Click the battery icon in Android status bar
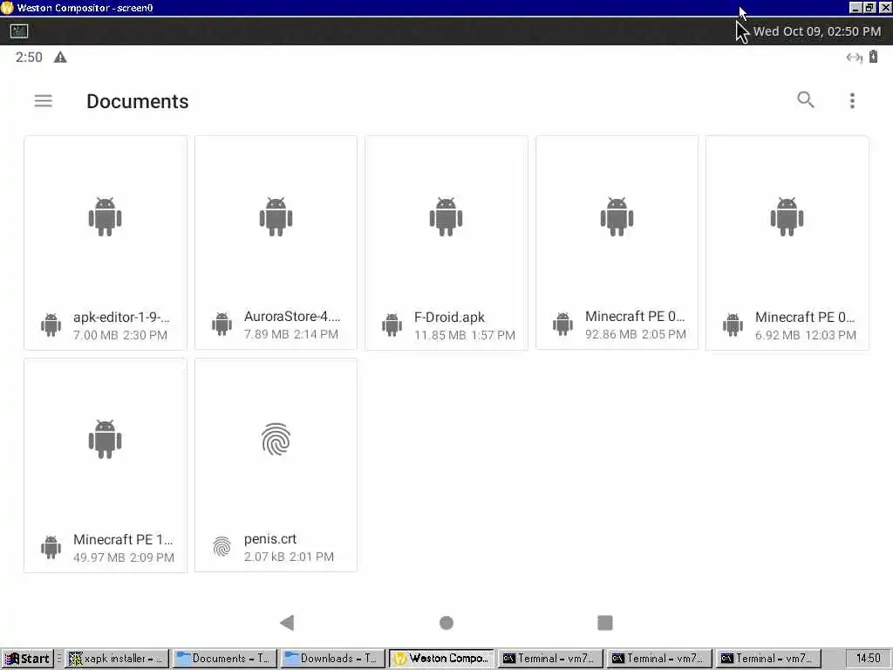The height and width of the screenshot is (670, 893). tap(873, 57)
